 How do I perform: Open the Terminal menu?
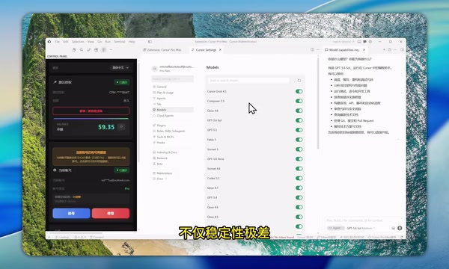120,42
